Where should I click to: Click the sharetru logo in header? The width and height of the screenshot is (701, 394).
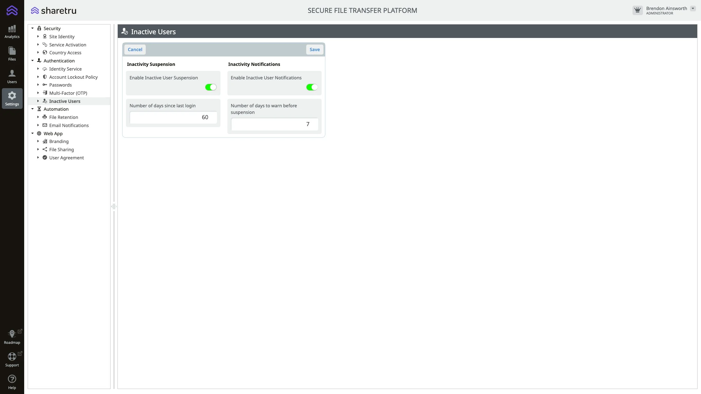[54, 11]
